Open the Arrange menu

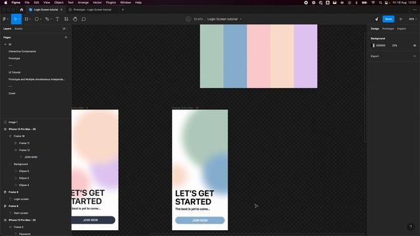point(83,3)
